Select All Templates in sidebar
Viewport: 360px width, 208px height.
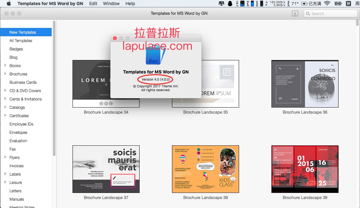pos(21,40)
